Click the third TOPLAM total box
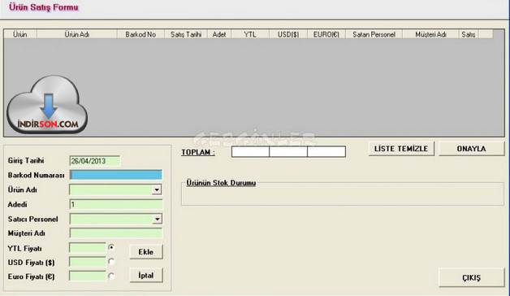The image size is (510, 296). [x=326, y=152]
